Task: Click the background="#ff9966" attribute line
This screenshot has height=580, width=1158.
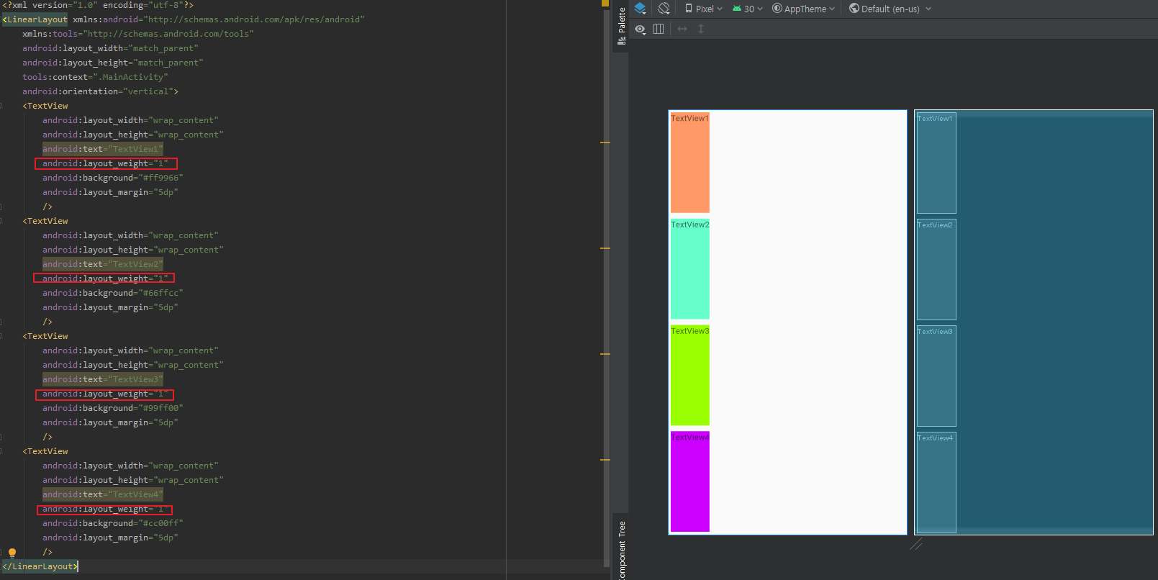Action: point(113,178)
